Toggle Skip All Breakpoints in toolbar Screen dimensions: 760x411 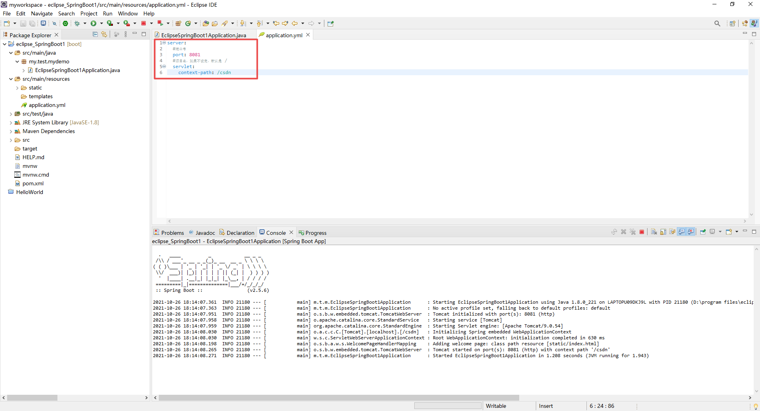coord(54,23)
